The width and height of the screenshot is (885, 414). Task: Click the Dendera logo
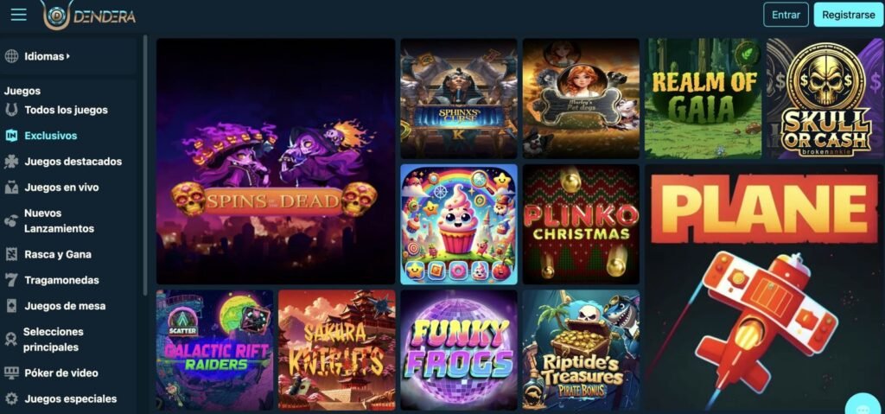(89, 15)
